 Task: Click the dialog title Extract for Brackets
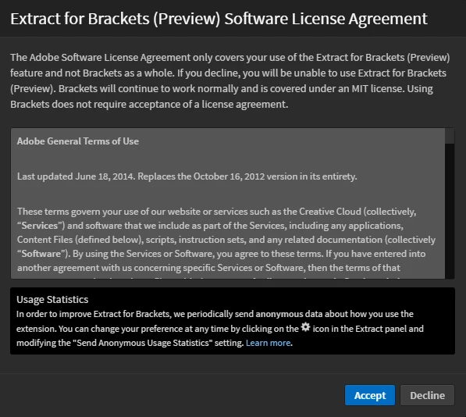(x=219, y=19)
